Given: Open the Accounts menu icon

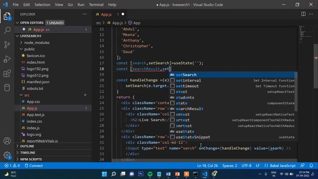Looking at the screenshot, I should (7, 141).
